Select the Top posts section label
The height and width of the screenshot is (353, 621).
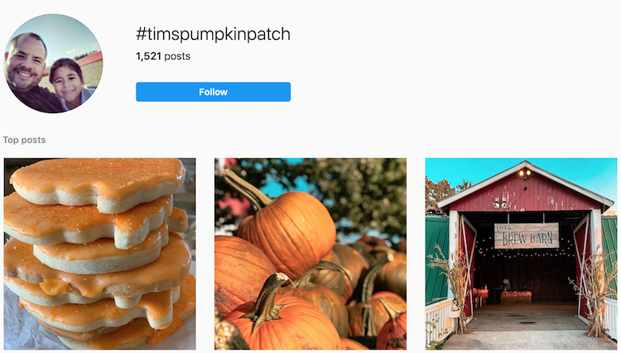pos(24,140)
